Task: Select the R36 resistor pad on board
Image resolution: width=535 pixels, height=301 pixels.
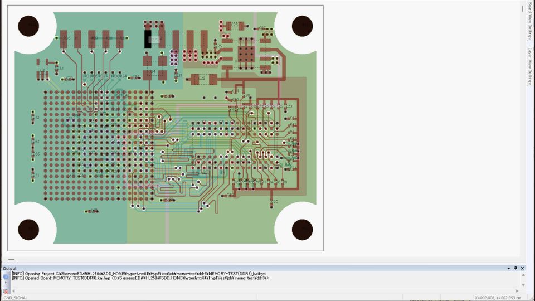Action: pyautogui.click(x=64, y=40)
